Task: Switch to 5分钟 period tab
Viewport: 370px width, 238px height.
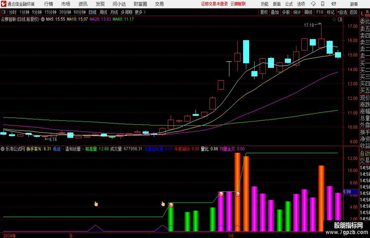Action: coord(37,12)
